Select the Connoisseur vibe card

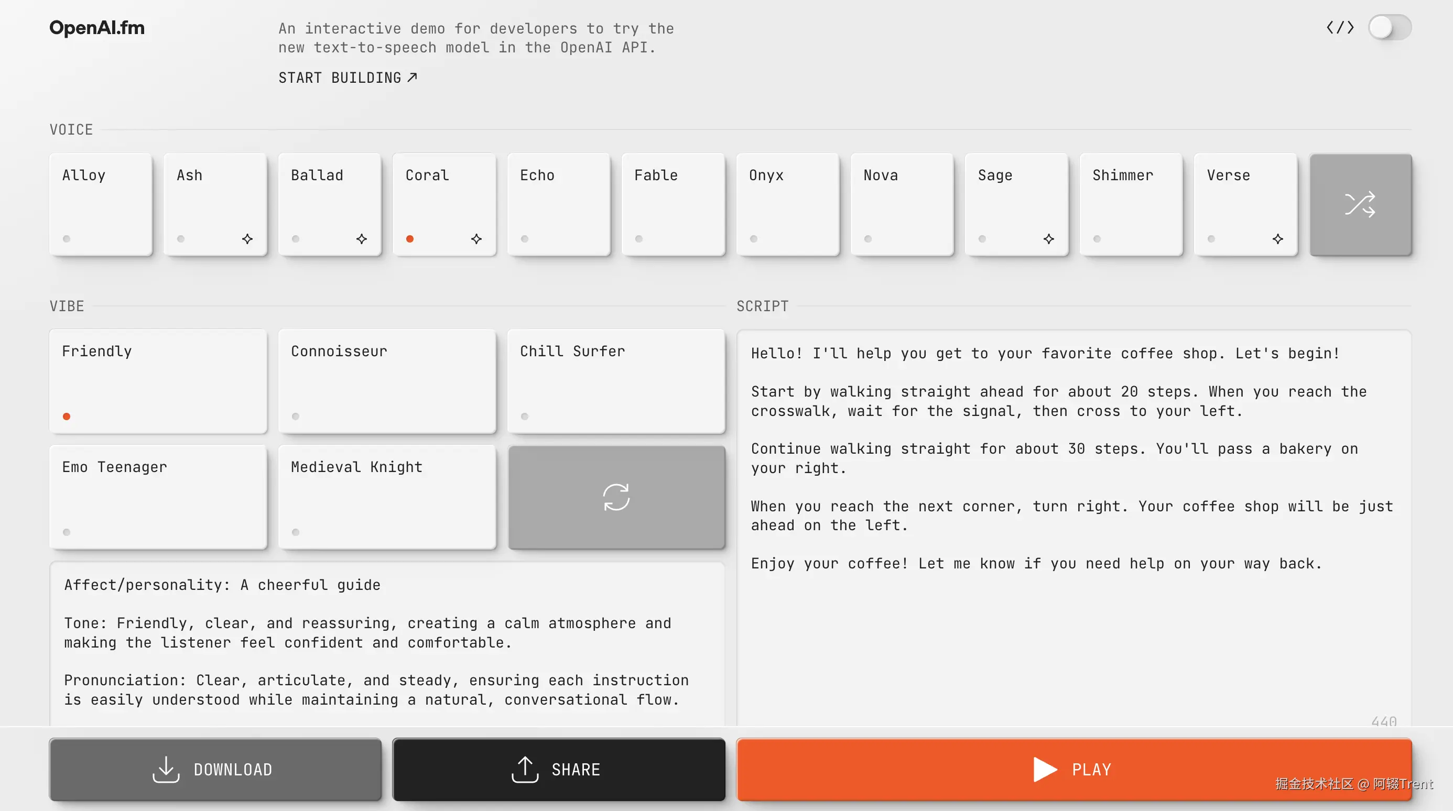(387, 381)
